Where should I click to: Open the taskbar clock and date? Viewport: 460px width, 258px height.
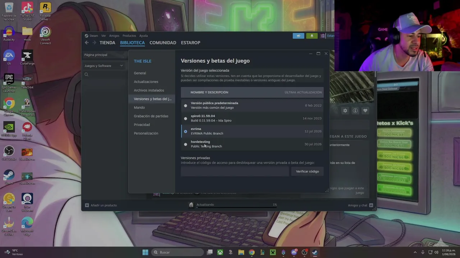(448, 252)
